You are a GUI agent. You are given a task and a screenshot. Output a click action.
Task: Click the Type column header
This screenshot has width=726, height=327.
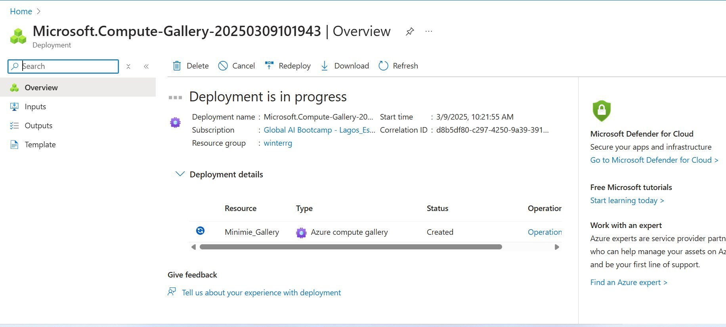tap(304, 208)
